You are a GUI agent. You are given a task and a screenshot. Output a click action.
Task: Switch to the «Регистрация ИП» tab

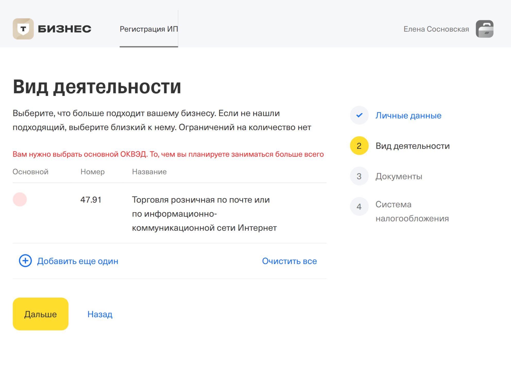[x=149, y=29]
